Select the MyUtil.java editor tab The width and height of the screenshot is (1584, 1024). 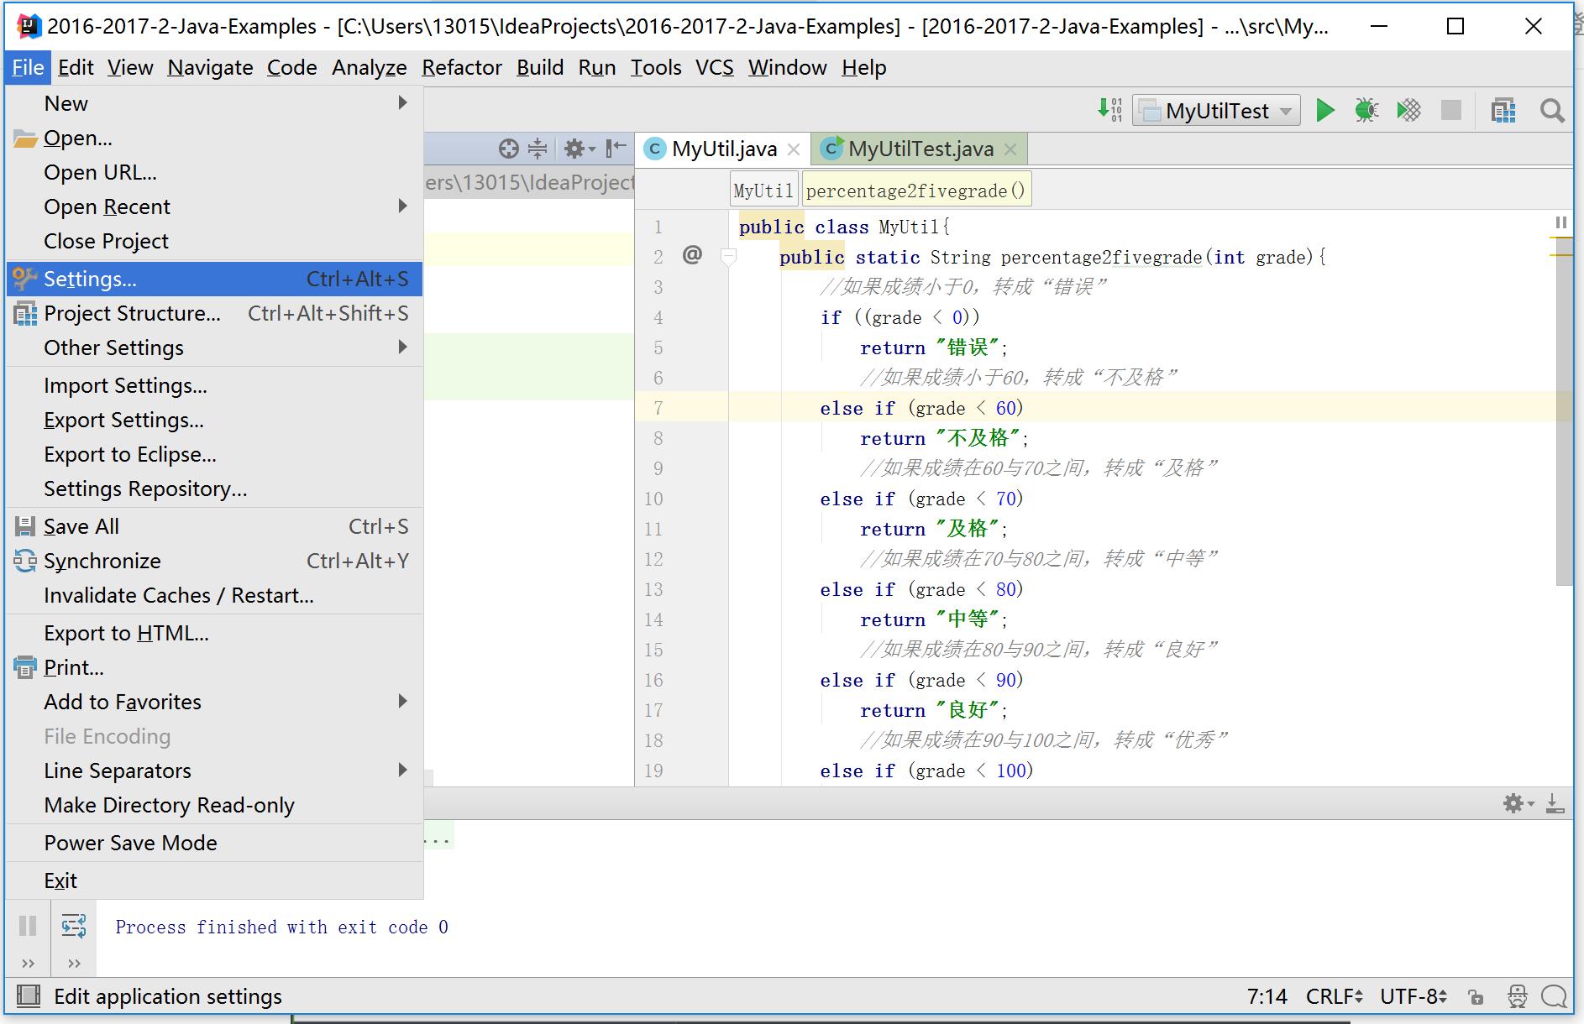click(724, 149)
